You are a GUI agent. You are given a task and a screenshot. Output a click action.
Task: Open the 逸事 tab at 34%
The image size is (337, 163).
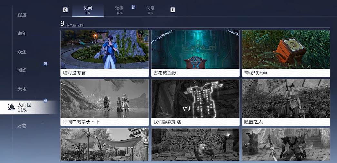(119, 10)
